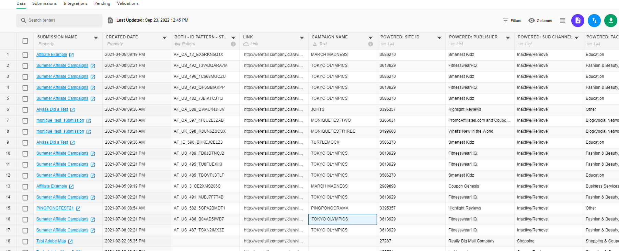This screenshot has width=619, height=251.
Task: Click external-link icon beside row 13 Affiliate Example
Action: (x=71, y=187)
